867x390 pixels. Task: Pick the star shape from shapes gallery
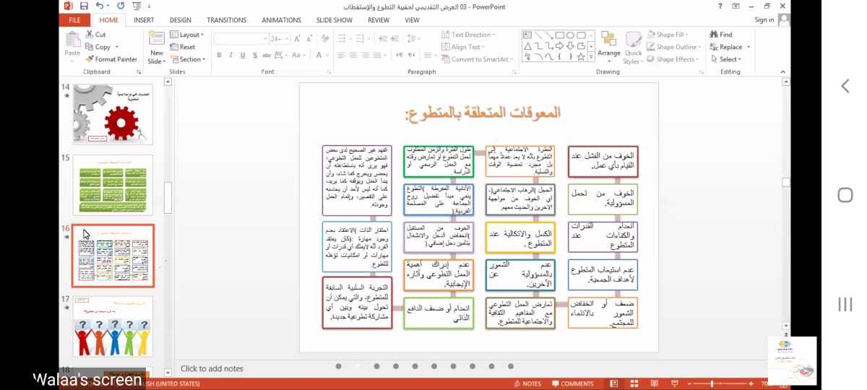click(x=581, y=57)
